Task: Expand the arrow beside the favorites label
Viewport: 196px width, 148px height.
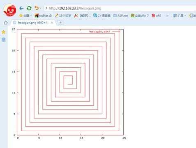Action: [x=31, y=16]
